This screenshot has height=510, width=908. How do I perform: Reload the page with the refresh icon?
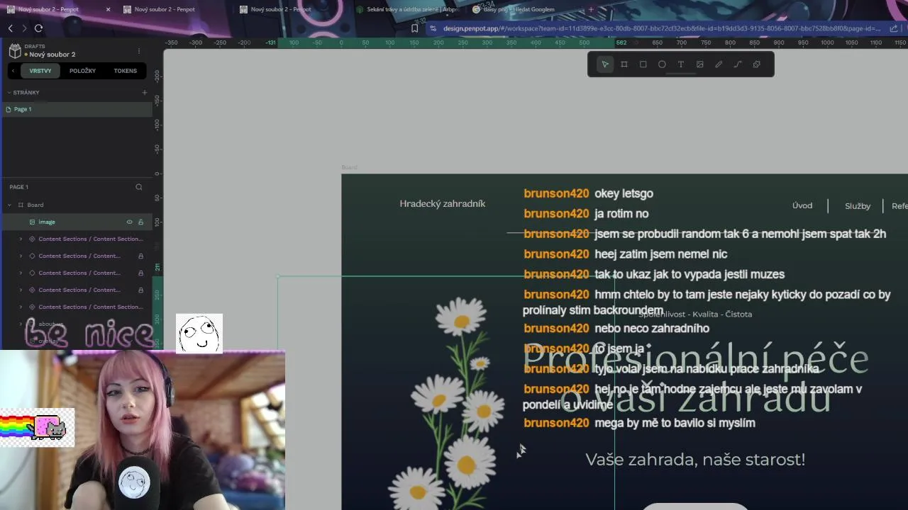click(x=38, y=28)
